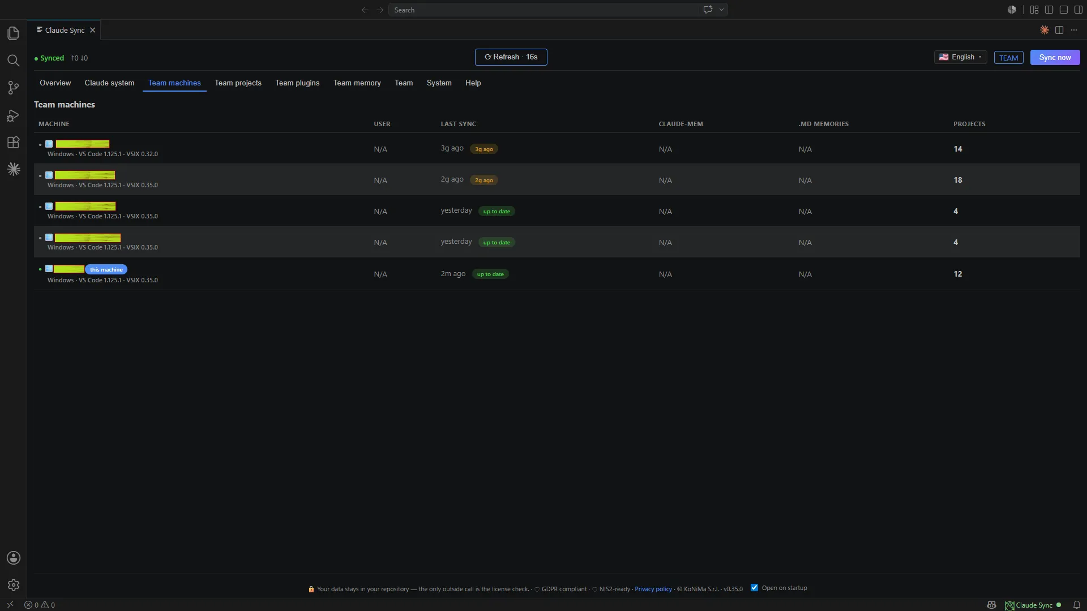Open the Extensions view

[14, 142]
